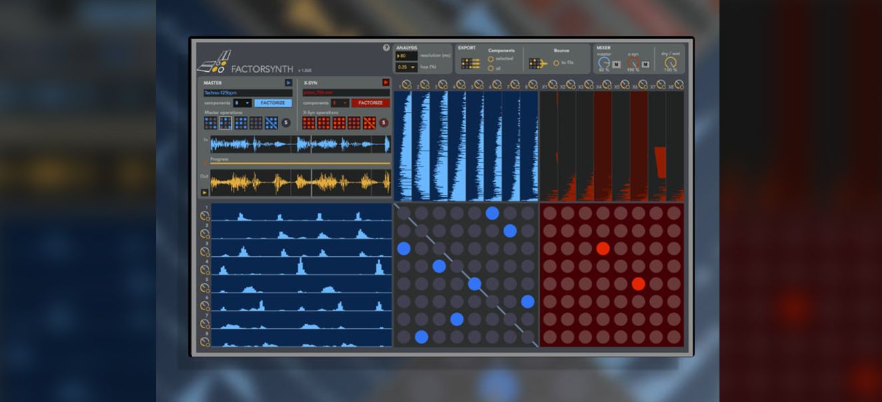The height and width of the screenshot is (402, 882).
Task: Open the help question mark icon
Action: click(386, 48)
